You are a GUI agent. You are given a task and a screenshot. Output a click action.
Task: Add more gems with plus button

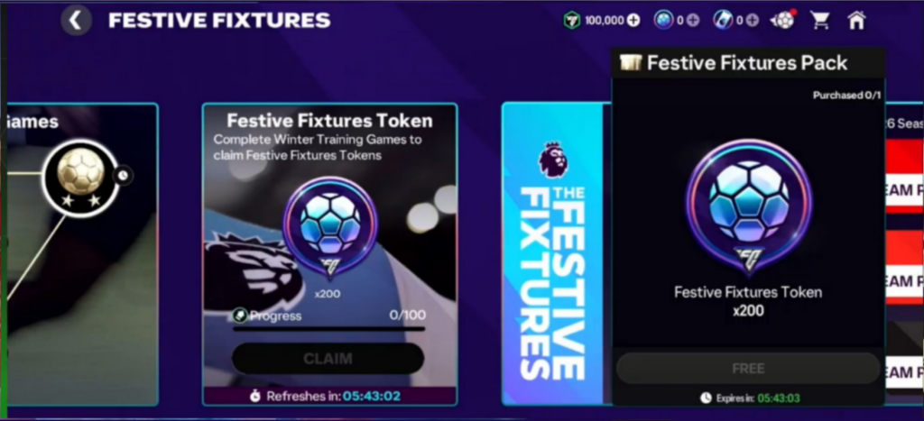tap(693, 21)
